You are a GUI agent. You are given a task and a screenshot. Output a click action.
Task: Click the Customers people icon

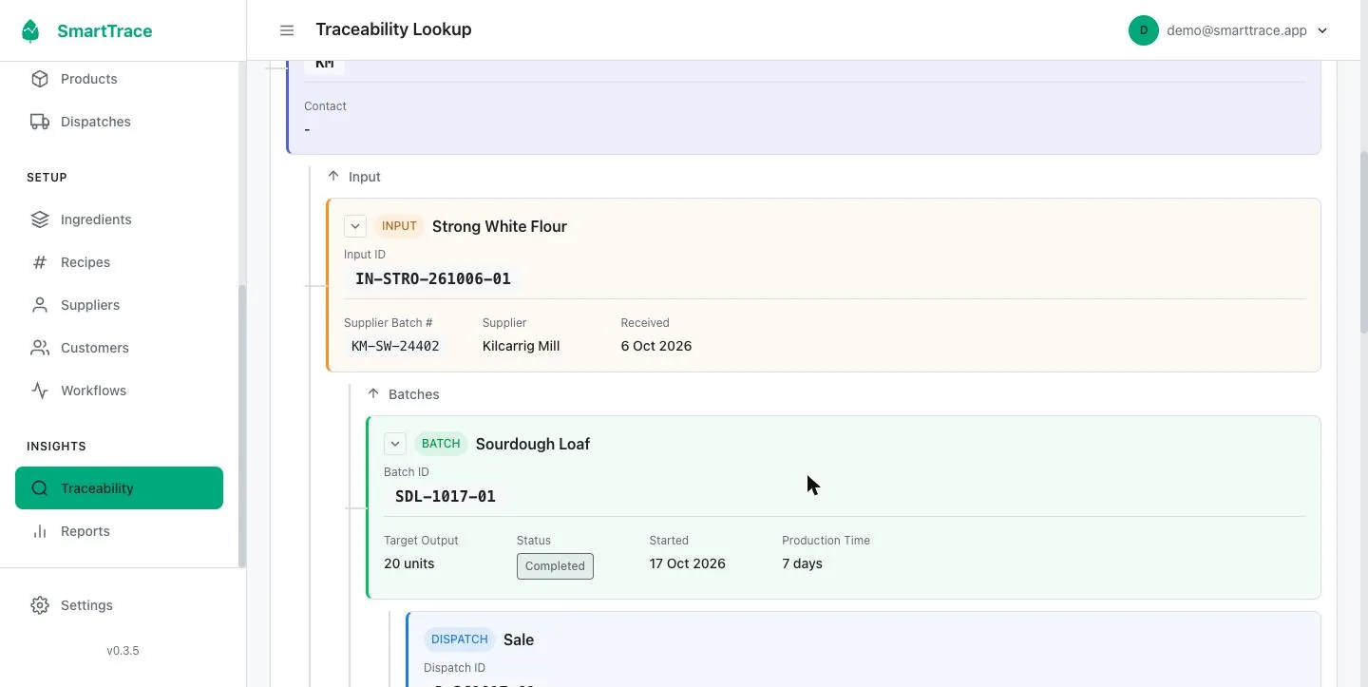click(x=40, y=348)
